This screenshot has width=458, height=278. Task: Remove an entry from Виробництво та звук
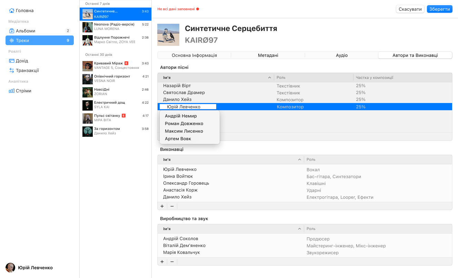point(172,261)
